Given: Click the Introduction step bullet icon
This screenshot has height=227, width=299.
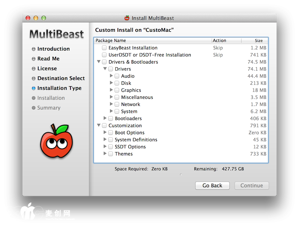Looking at the screenshot, I should (x=33, y=49).
